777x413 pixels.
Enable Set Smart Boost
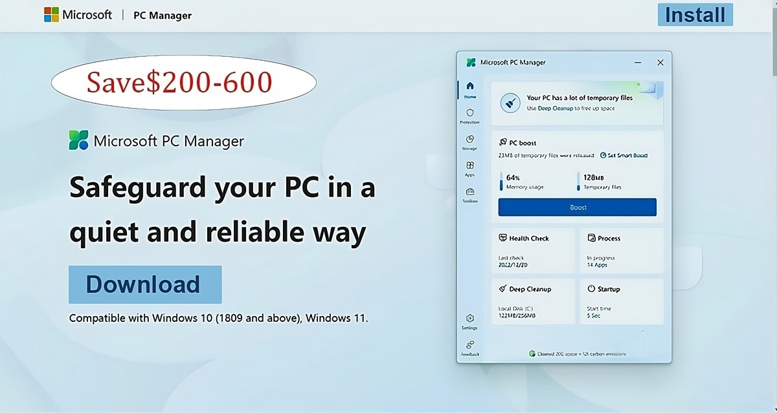pyautogui.click(x=625, y=155)
